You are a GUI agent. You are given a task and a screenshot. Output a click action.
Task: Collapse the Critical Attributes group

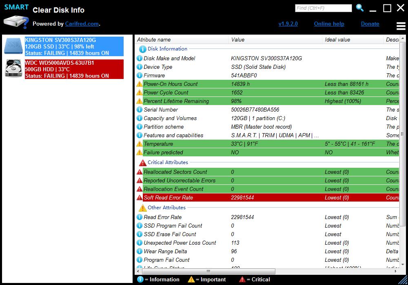[x=168, y=162]
